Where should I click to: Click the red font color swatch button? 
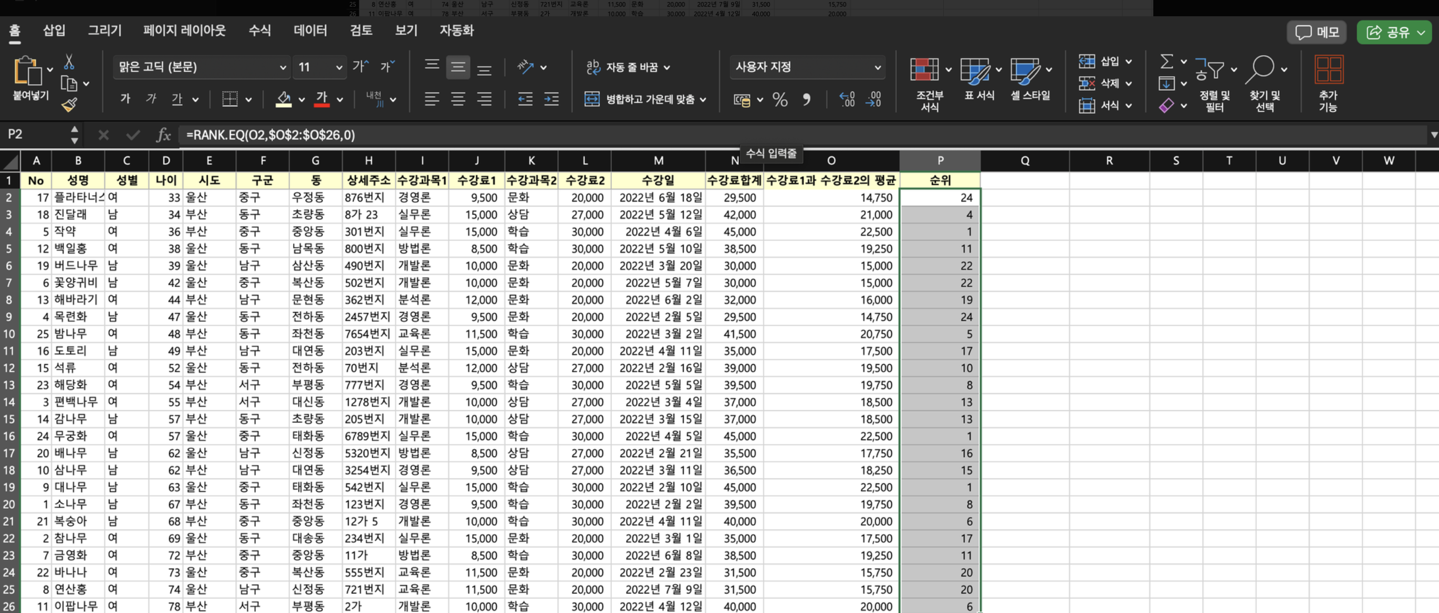(321, 99)
